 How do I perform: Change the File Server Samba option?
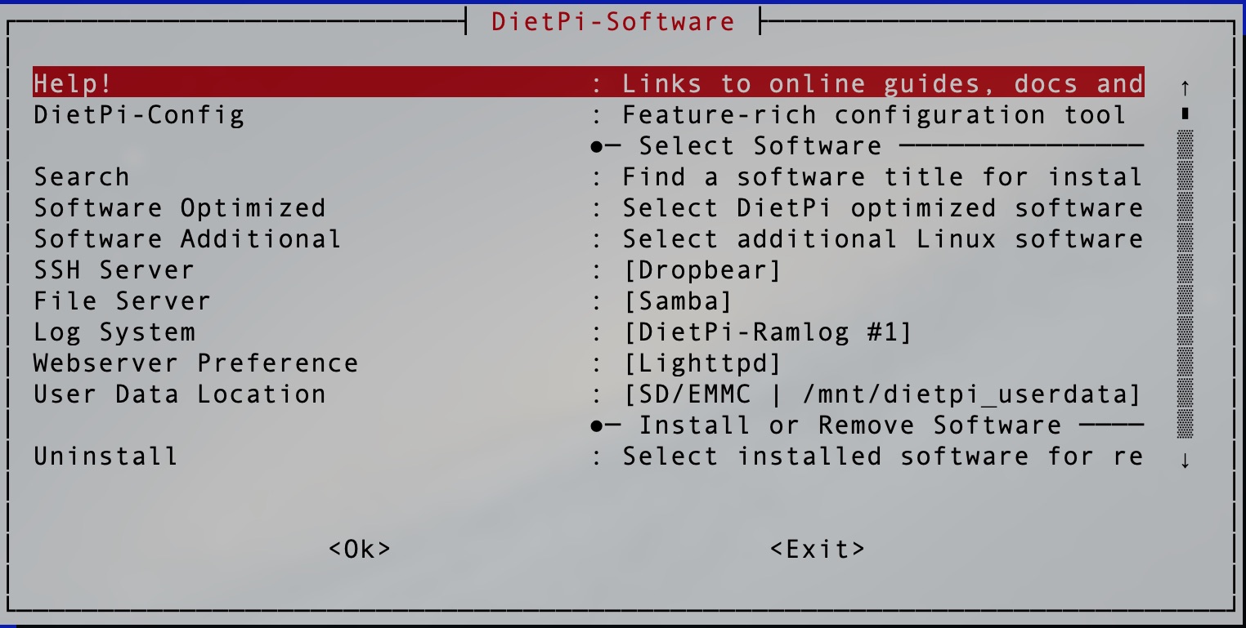pos(589,300)
